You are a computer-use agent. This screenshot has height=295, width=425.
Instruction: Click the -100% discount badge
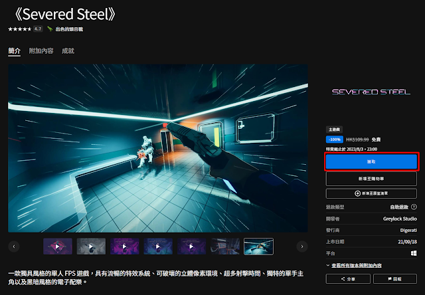335,140
